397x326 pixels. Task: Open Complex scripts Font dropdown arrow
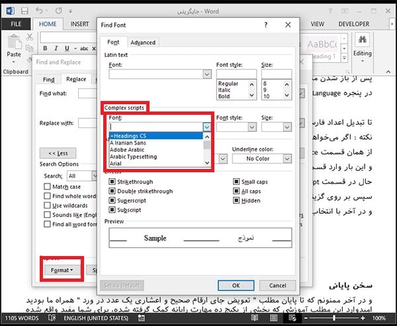(207, 127)
